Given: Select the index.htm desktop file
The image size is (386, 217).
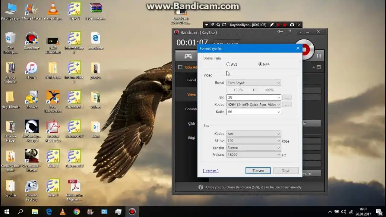Looking at the screenshot, I should tap(96, 41).
